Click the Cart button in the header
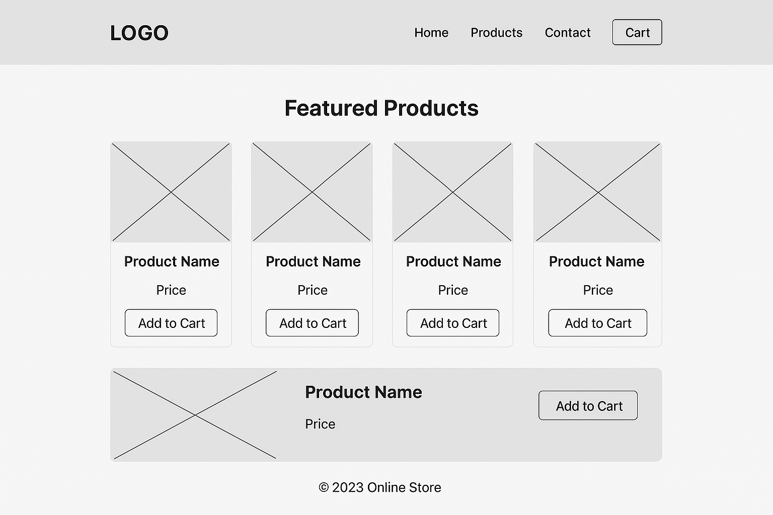 [x=637, y=32]
